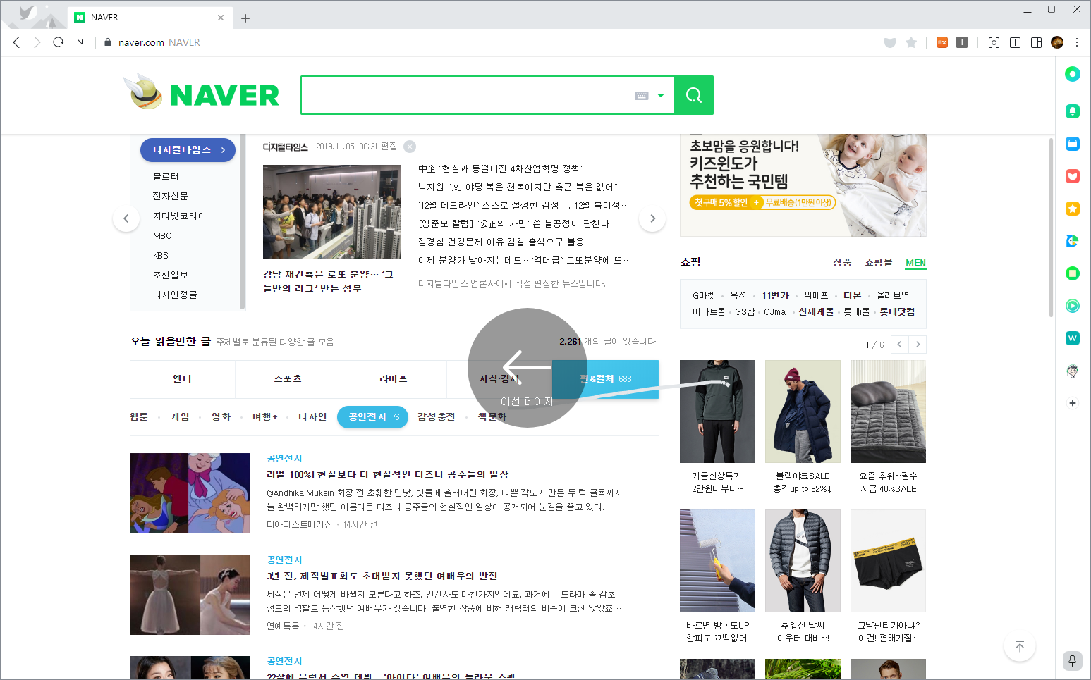Expand the search box autocomplete dropdown arrow
This screenshot has width=1091, height=680.
[x=661, y=96]
